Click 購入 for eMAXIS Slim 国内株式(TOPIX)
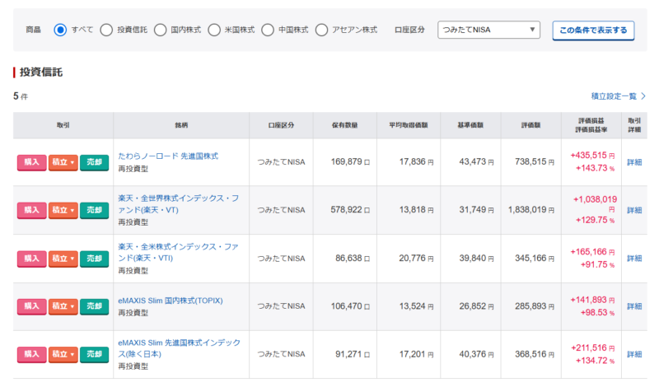The height and width of the screenshot is (387, 659). click(31, 306)
